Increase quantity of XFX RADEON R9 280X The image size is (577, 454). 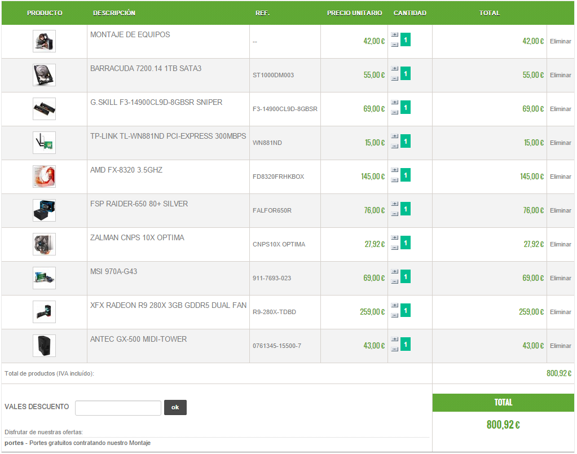point(394,305)
